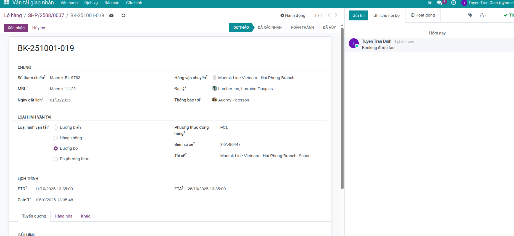Select the Đường biển radio option

click(56, 127)
